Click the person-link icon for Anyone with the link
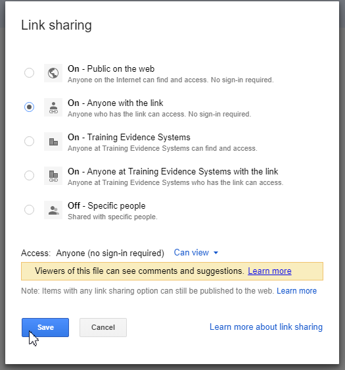 pos(53,107)
